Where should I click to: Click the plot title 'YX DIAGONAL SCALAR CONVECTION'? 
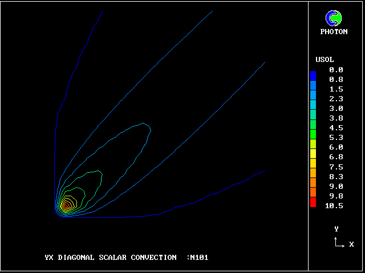(x=111, y=258)
